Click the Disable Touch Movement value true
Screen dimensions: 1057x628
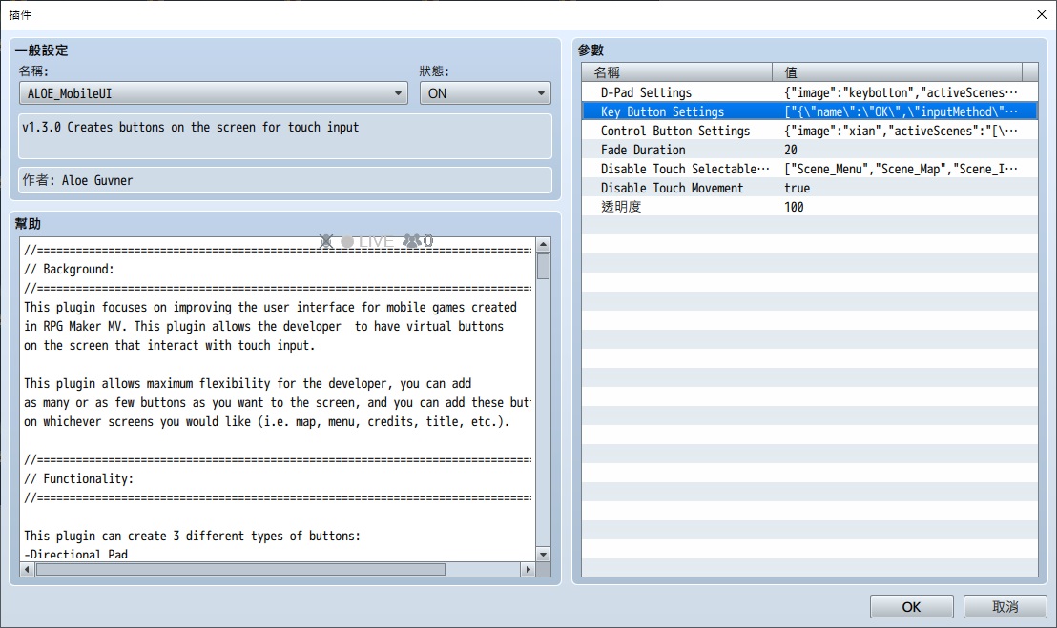tap(797, 188)
